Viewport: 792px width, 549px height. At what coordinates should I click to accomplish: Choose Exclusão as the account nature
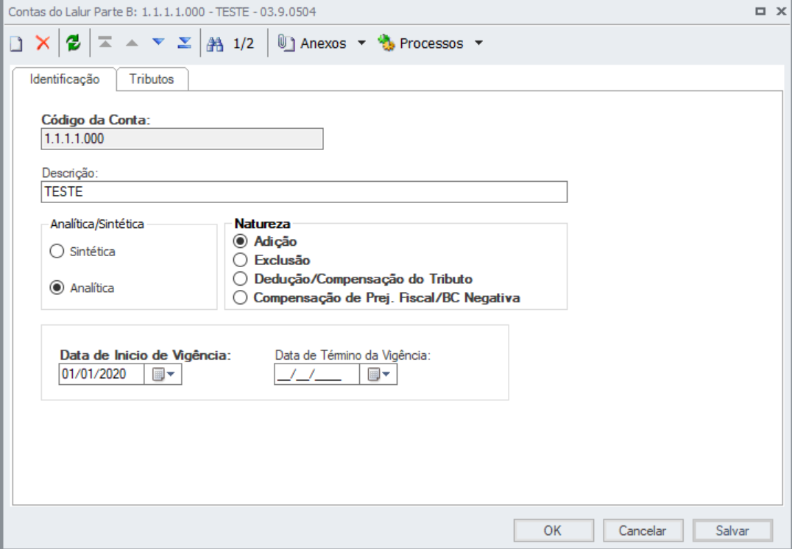[239, 260]
